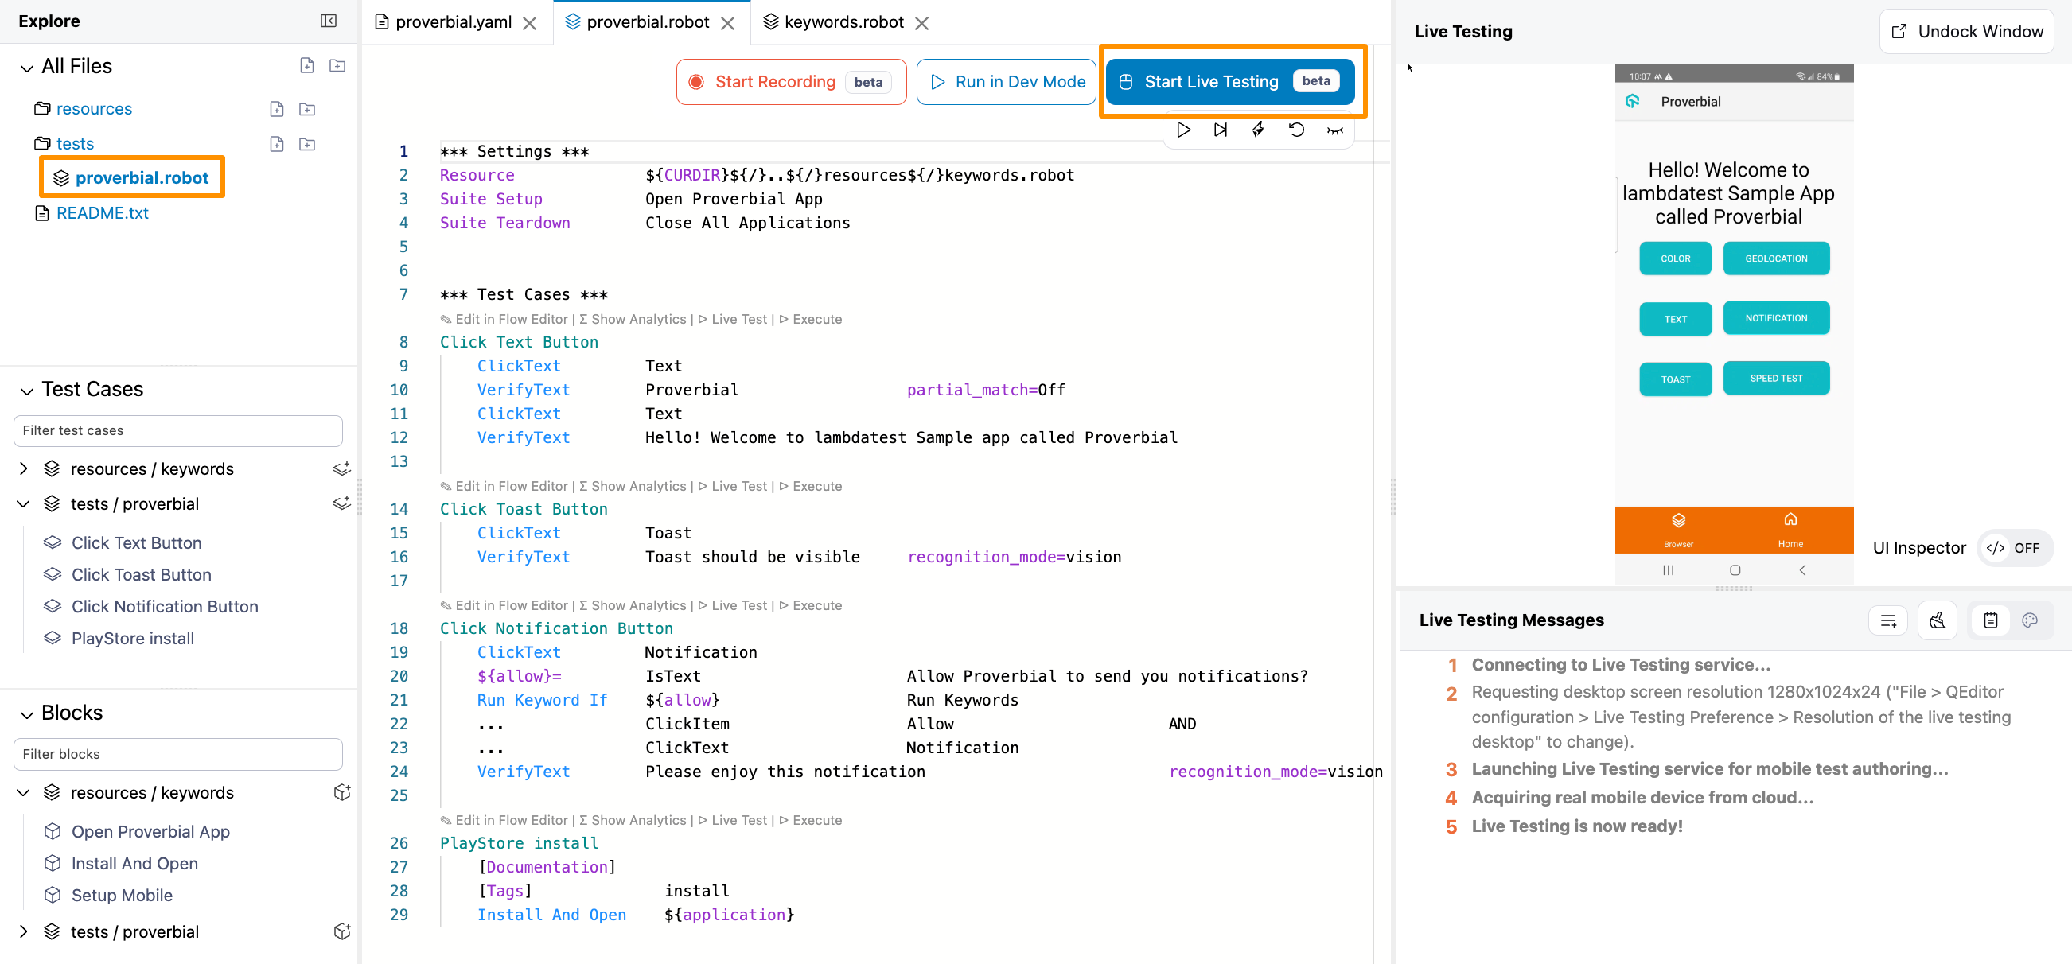Select the color palette view icon
Screen dimensions: 2072x964
(x=2029, y=620)
